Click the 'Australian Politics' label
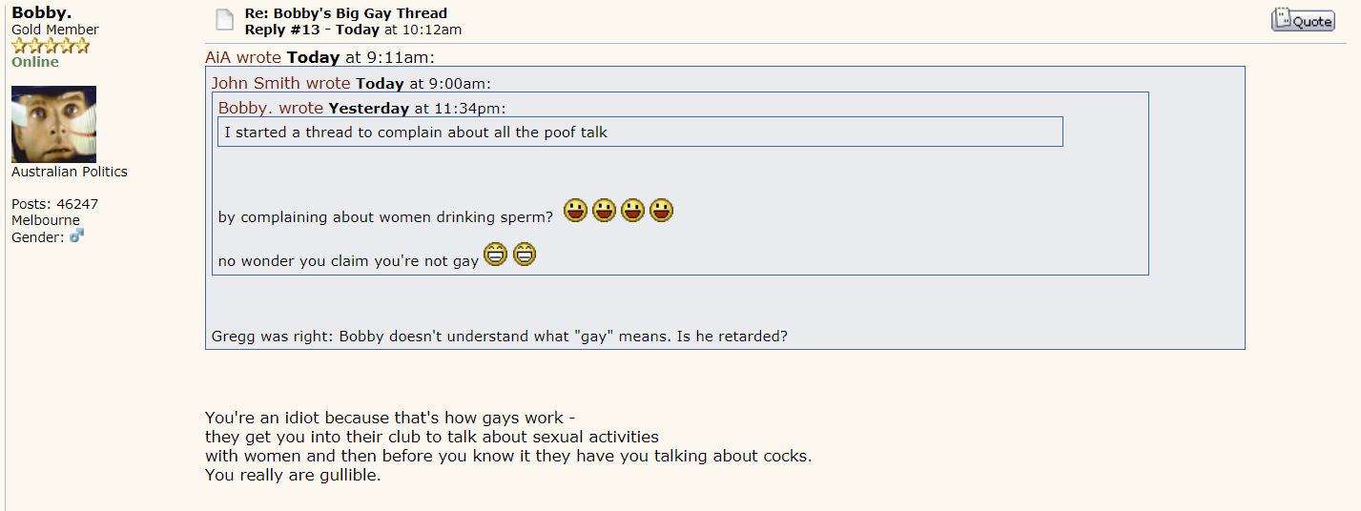 click(x=70, y=172)
